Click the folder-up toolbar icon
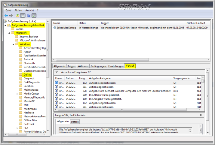Viewport: 215px width, 145px height. [x=17, y=16]
